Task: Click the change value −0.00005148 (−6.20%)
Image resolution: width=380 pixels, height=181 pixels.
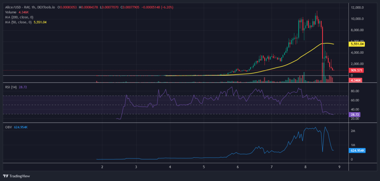Action: click(x=157, y=7)
